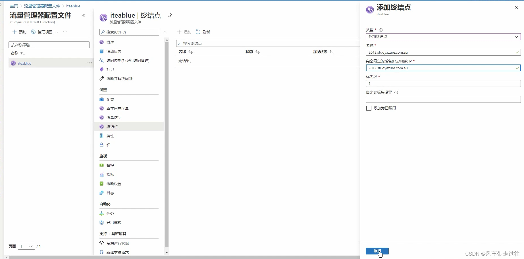This screenshot has height=259, width=524.
Task: Click the FQDN or IP field
Action: [443, 68]
